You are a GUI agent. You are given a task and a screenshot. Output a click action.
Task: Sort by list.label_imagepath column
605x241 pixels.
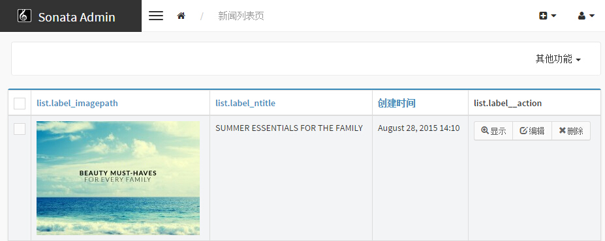(x=77, y=103)
